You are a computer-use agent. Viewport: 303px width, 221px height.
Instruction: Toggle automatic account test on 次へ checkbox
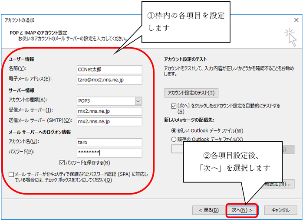pyautogui.click(x=174, y=106)
